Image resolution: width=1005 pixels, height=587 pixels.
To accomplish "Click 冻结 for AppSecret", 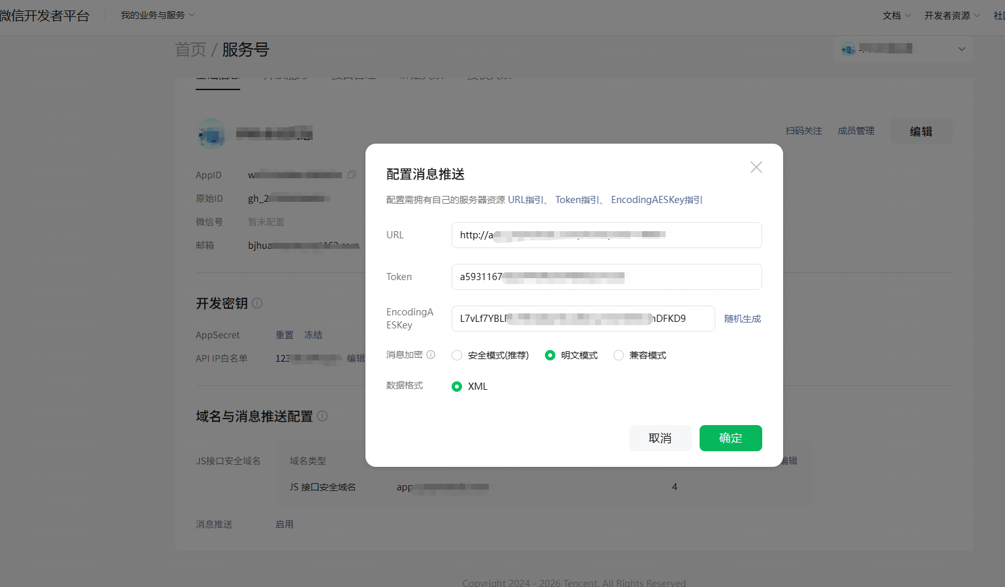I will pos(313,335).
